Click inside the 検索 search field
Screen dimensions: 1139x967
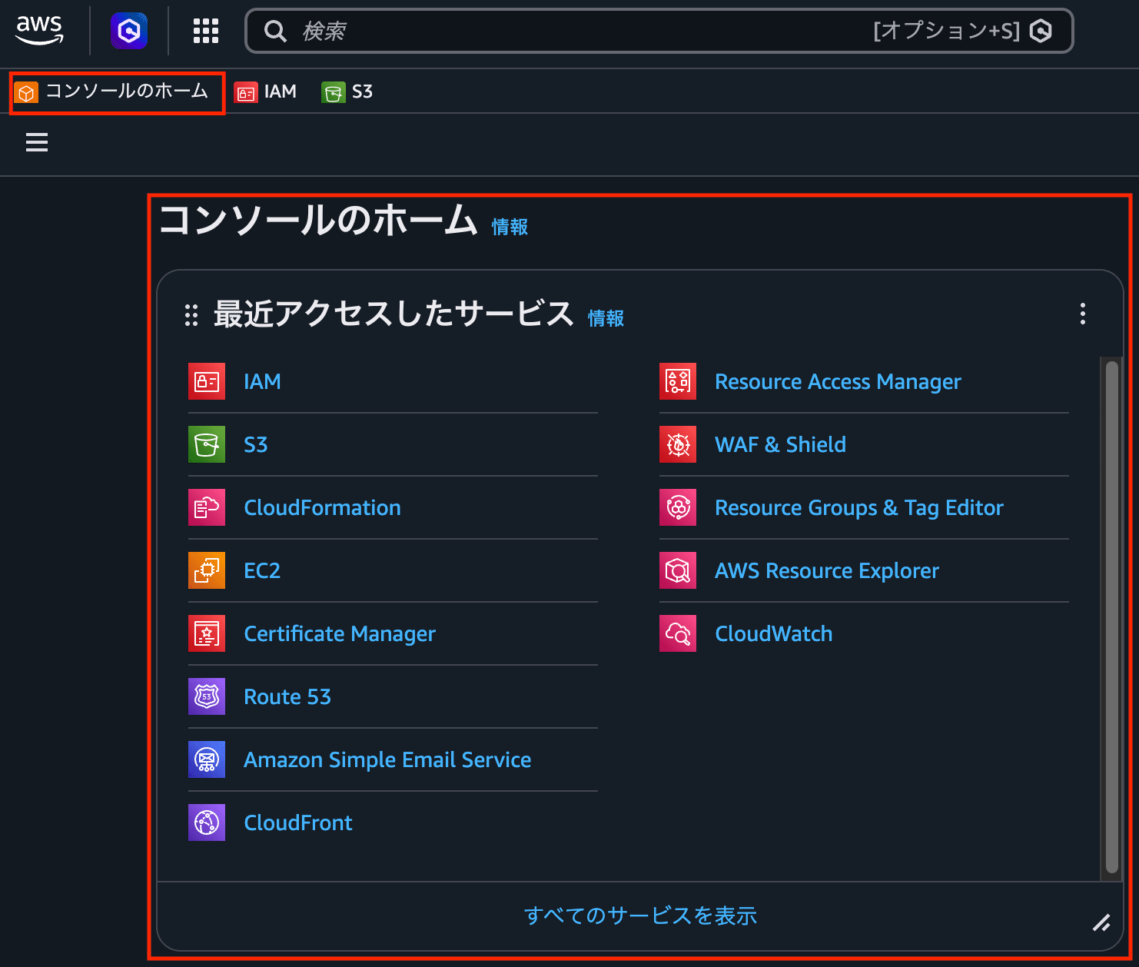[x=461, y=31]
